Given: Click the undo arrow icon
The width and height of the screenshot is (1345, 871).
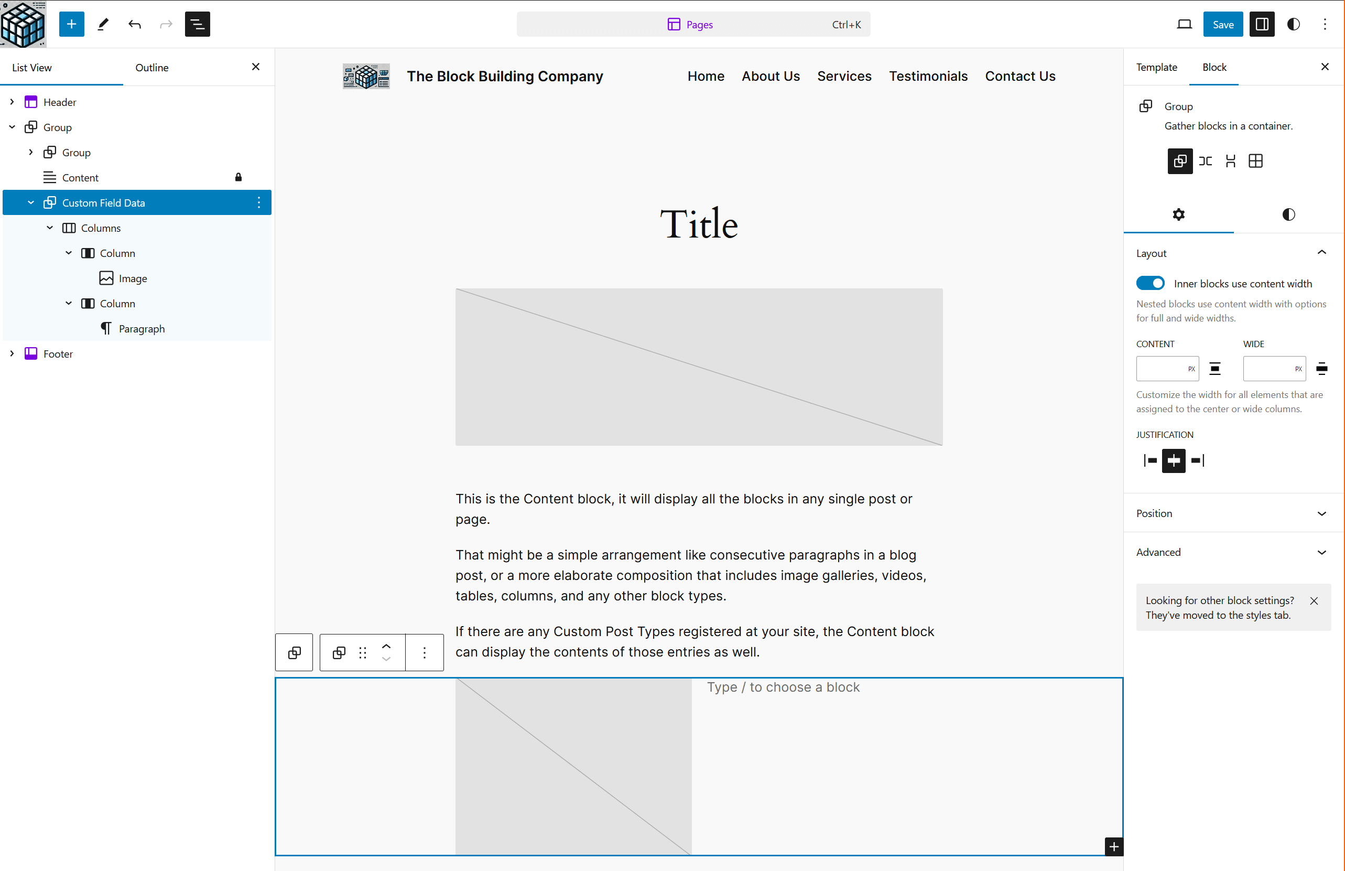Looking at the screenshot, I should tap(135, 25).
